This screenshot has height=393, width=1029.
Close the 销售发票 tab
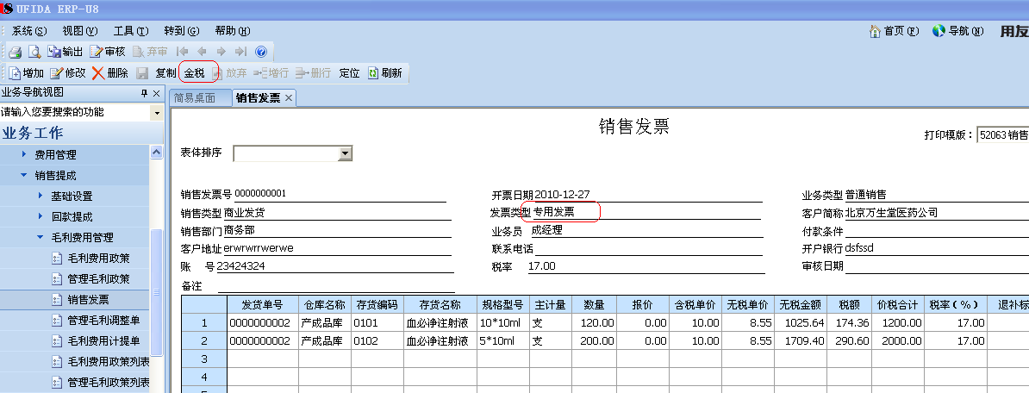coord(288,97)
